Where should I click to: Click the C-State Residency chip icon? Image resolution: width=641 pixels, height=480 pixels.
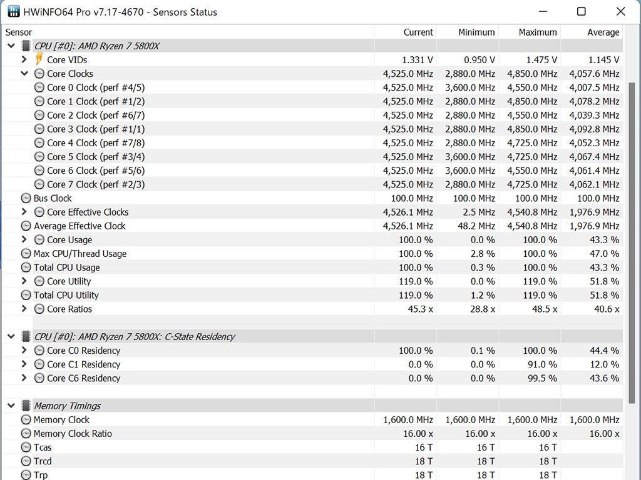tap(26, 336)
